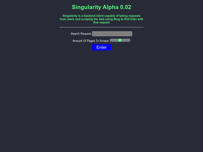
Task: Click the faded "Search Request Here" placeholder text
Action: 106,34
